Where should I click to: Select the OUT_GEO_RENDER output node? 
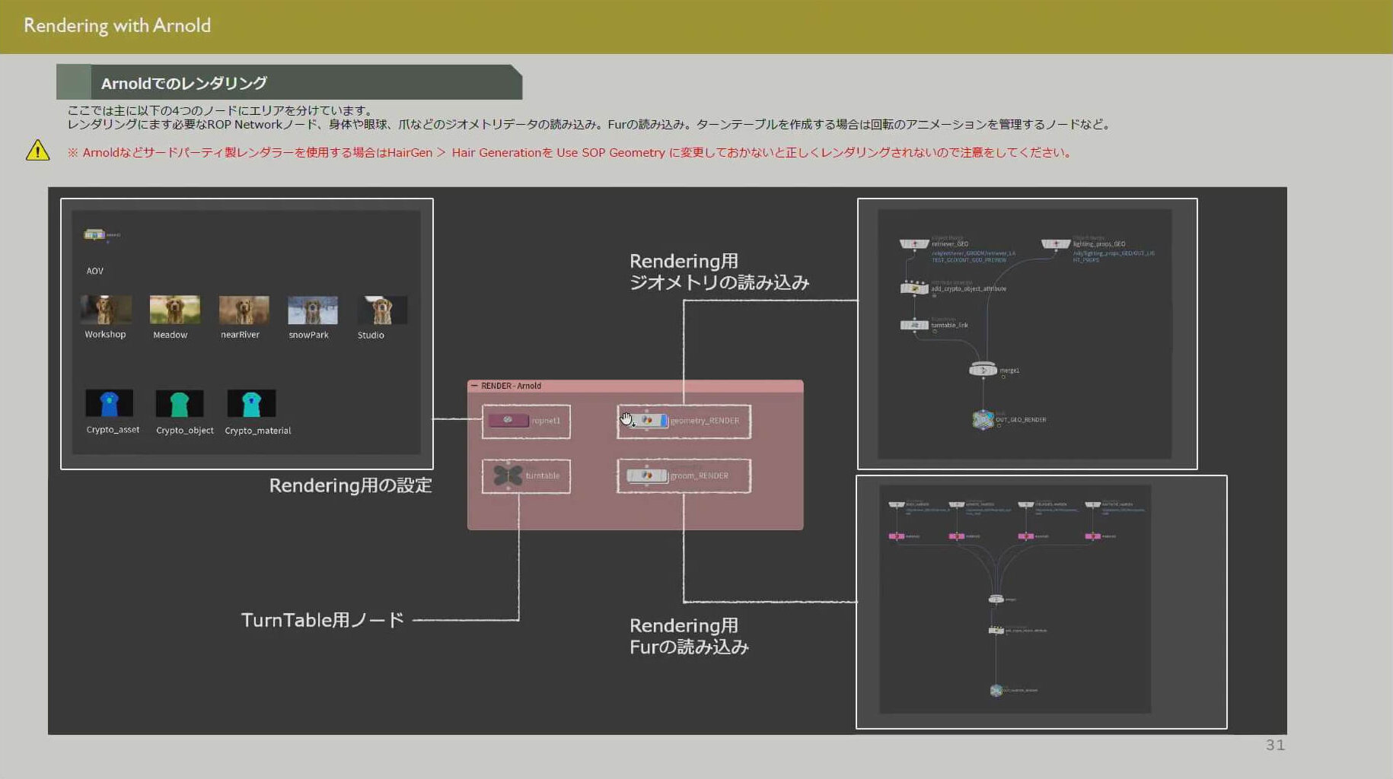pyautogui.click(x=983, y=419)
